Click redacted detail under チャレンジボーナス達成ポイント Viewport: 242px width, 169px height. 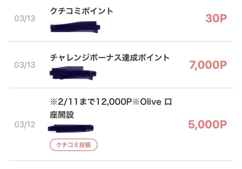(x=73, y=73)
